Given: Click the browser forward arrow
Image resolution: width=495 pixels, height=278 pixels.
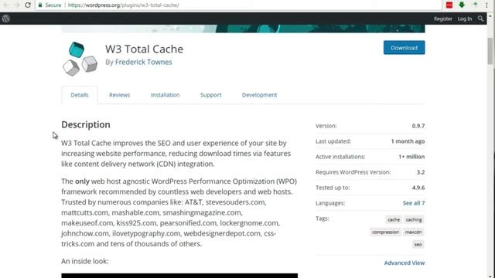Looking at the screenshot, I should click(x=17, y=5).
